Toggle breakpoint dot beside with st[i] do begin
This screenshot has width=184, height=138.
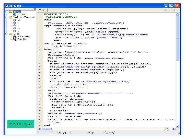click(39, 99)
